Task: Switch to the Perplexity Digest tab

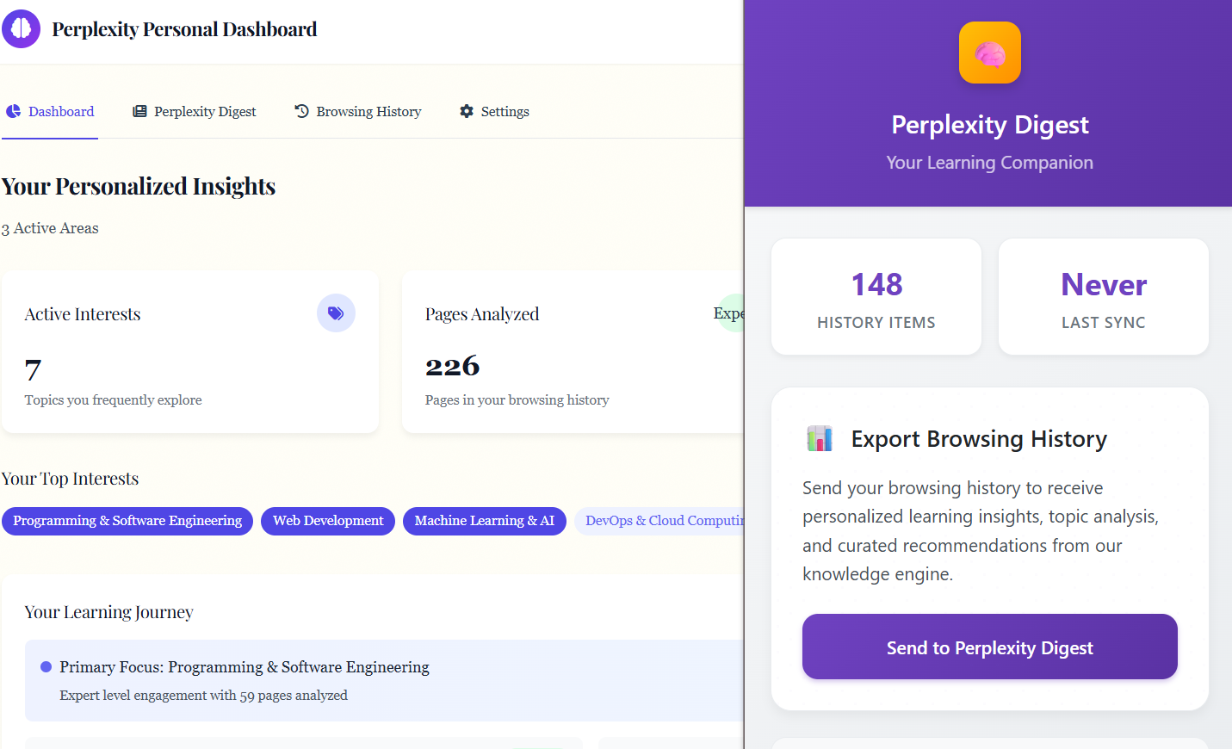Action: click(195, 112)
